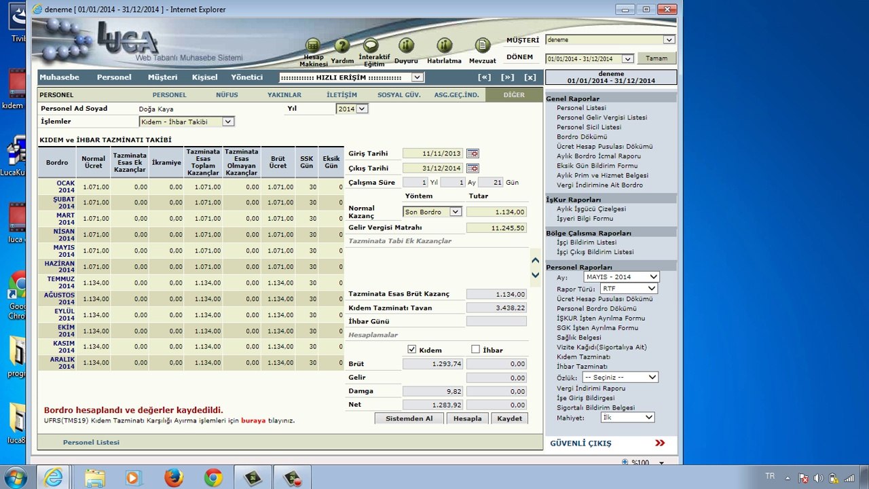Open the Windows Start menu
The width and height of the screenshot is (869, 489).
(15, 477)
